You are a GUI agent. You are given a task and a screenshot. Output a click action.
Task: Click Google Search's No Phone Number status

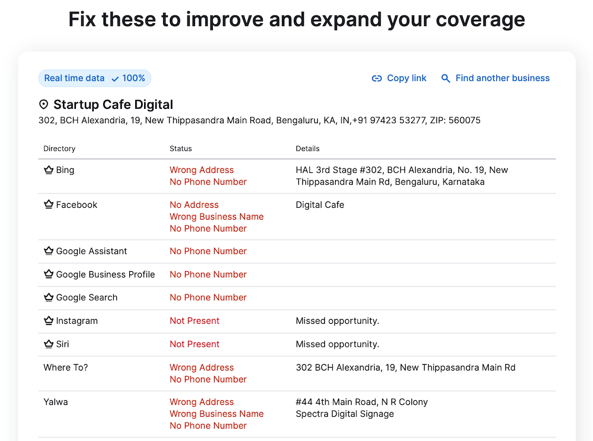click(x=208, y=298)
